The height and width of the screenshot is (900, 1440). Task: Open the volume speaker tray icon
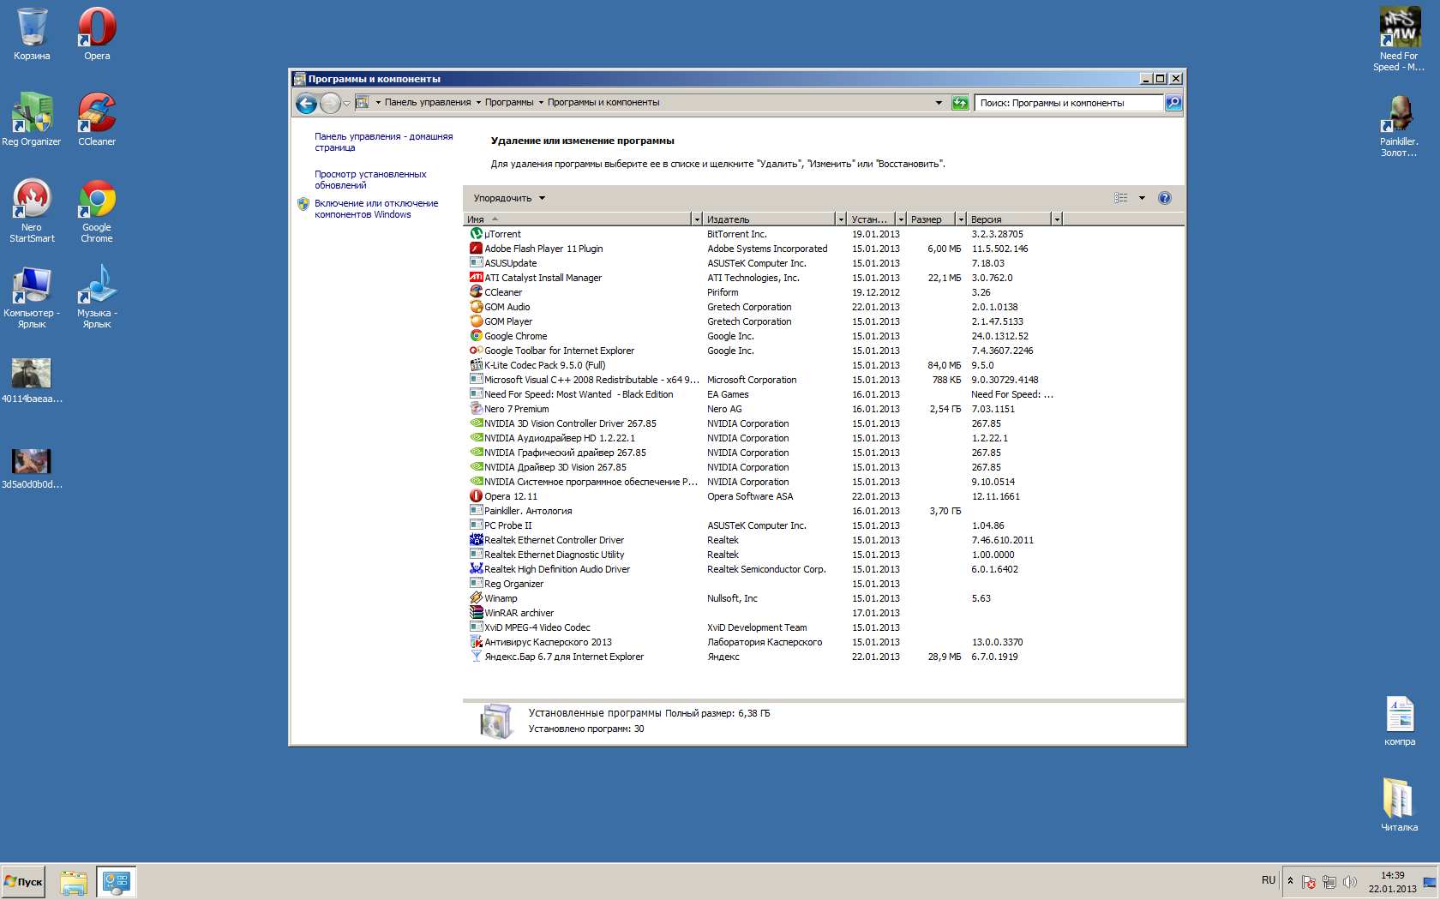(1350, 882)
